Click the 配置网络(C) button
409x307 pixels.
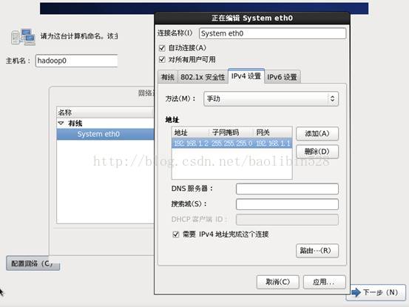pos(33,263)
